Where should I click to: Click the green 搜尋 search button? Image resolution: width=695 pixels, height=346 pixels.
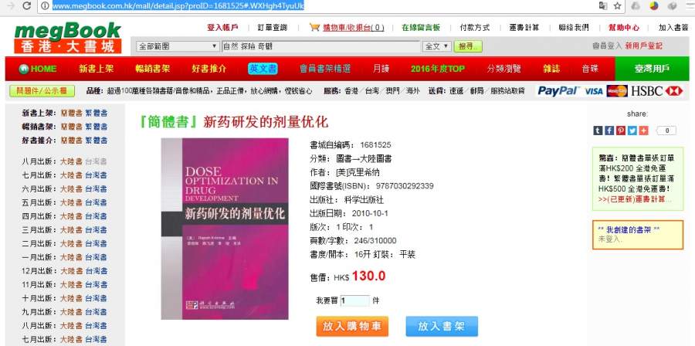tap(468, 46)
